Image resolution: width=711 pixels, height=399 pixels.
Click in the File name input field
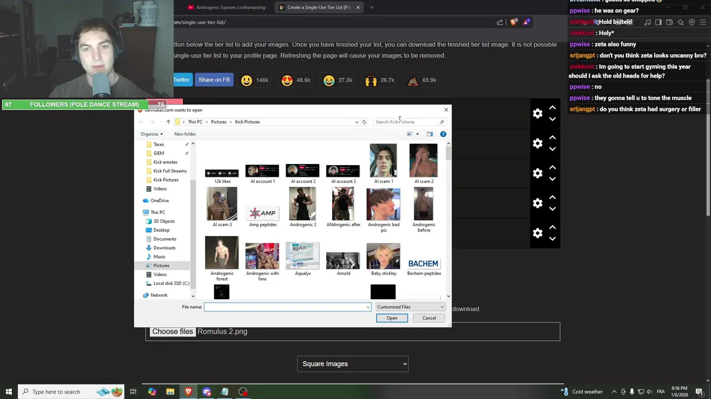click(287, 307)
